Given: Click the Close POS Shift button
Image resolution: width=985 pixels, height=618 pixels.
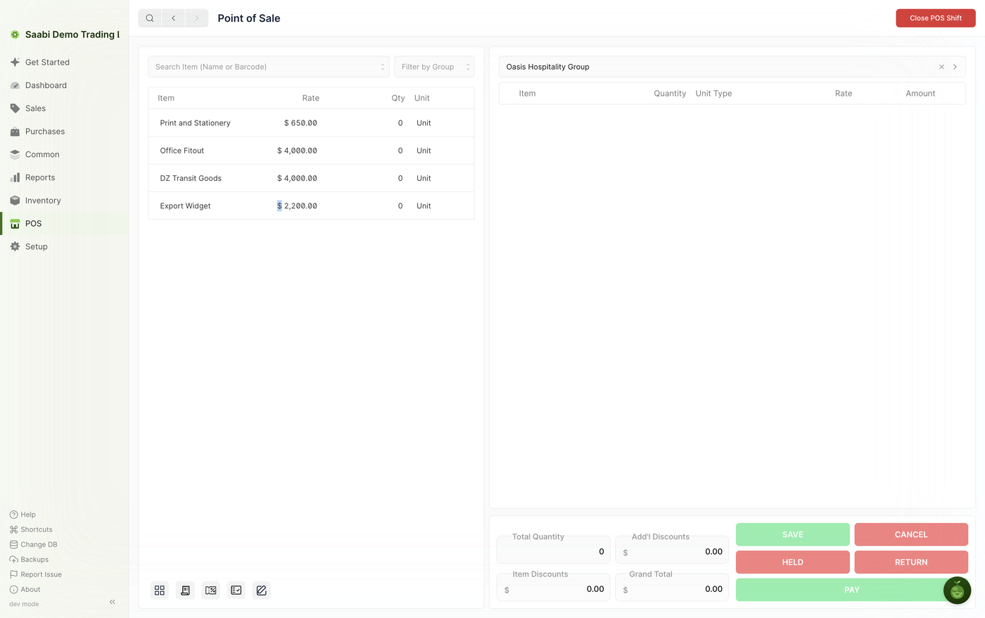Looking at the screenshot, I should (936, 18).
